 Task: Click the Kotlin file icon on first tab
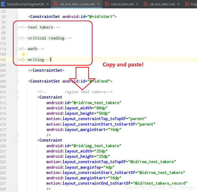click(x=3, y=4)
